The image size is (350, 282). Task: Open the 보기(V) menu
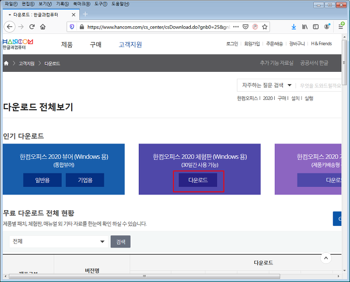click(45, 4)
